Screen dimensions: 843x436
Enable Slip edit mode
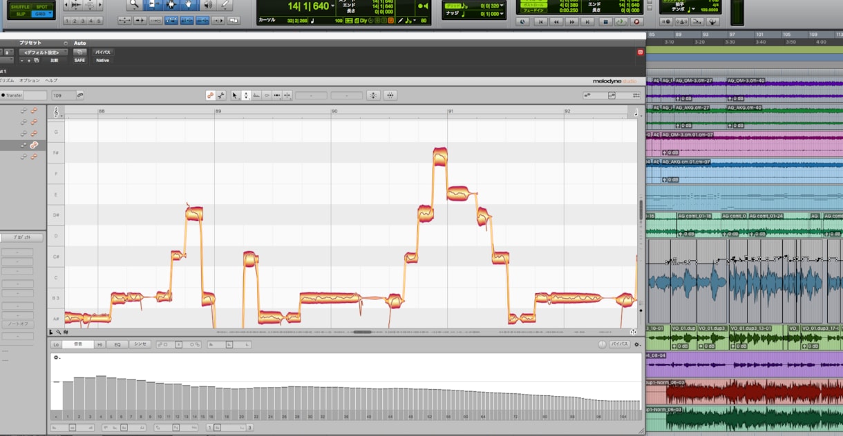(21, 14)
